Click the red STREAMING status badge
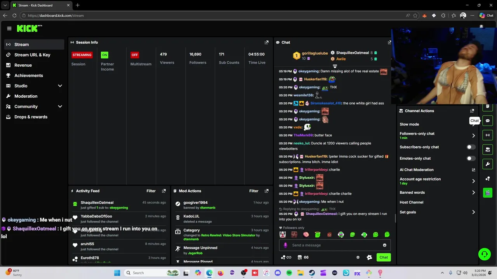 82,55
